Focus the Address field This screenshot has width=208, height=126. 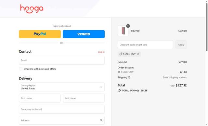[x=62, y=120]
